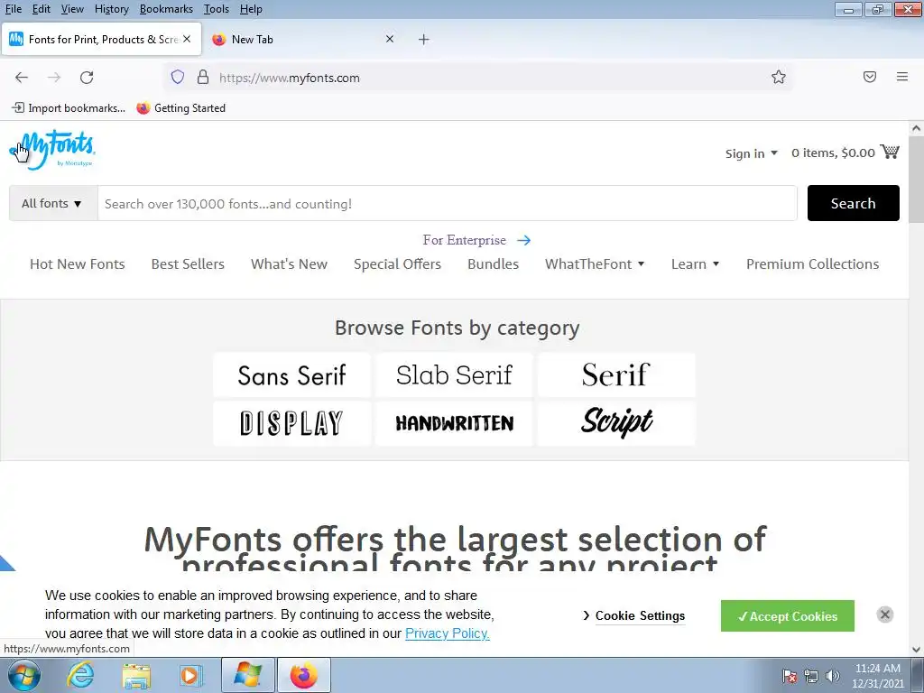924x693 pixels.
Task: Click the For Enterprise link
Action: click(x=465, y=240)
